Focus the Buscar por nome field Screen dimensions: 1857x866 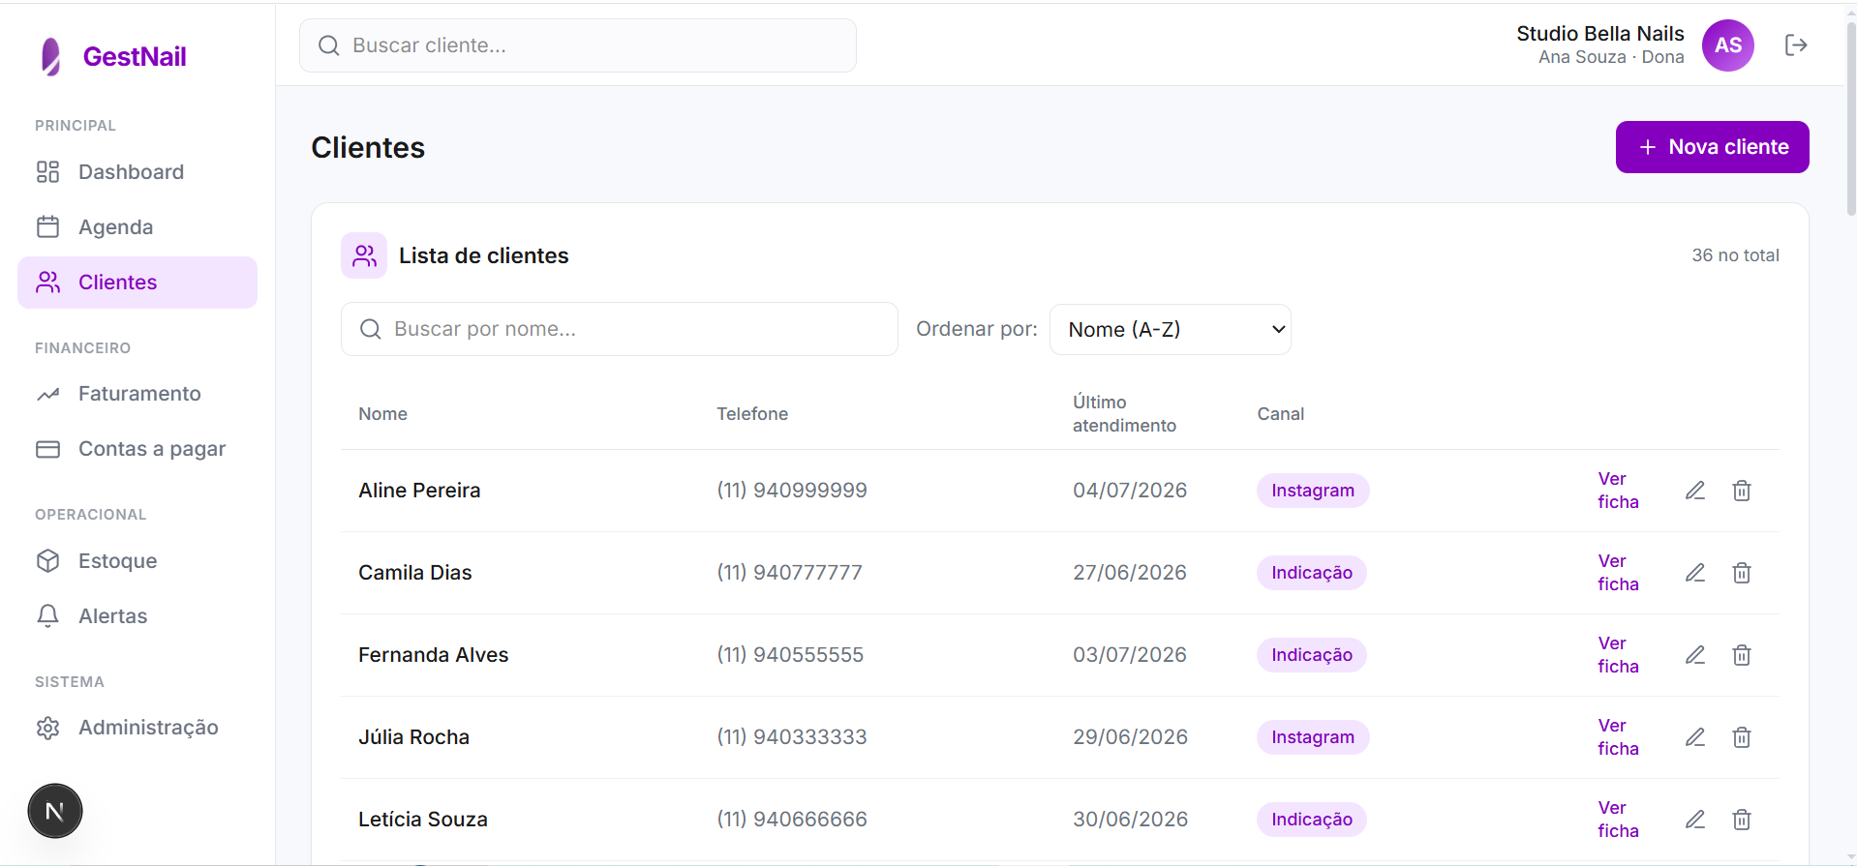pos(620,329)
